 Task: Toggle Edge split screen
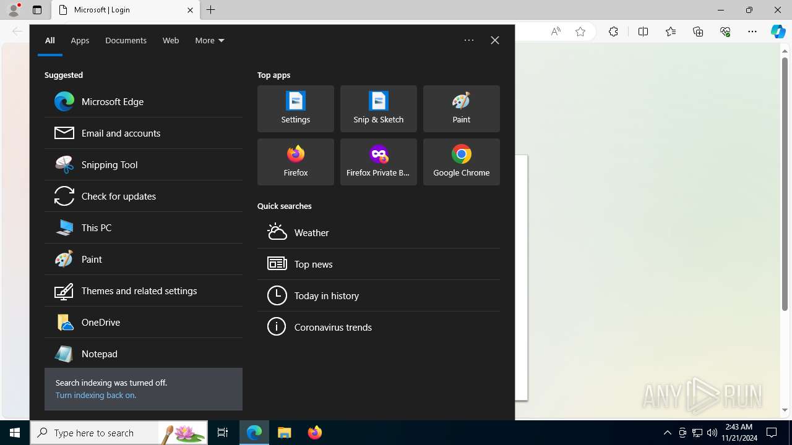point(643,32)
